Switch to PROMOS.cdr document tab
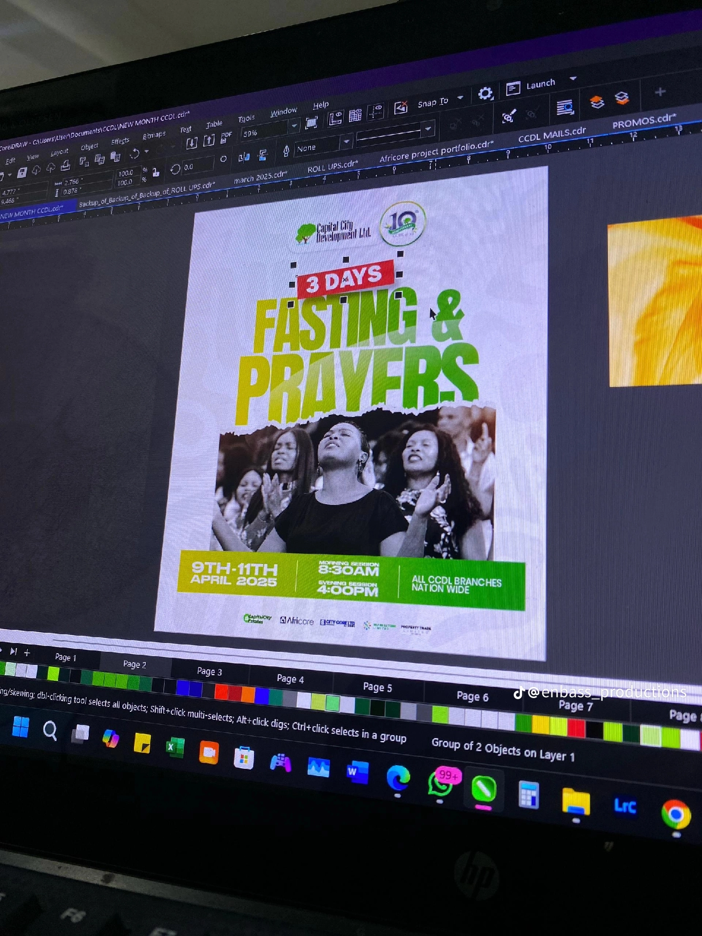The image size is (702, 936). click(644, 120)
